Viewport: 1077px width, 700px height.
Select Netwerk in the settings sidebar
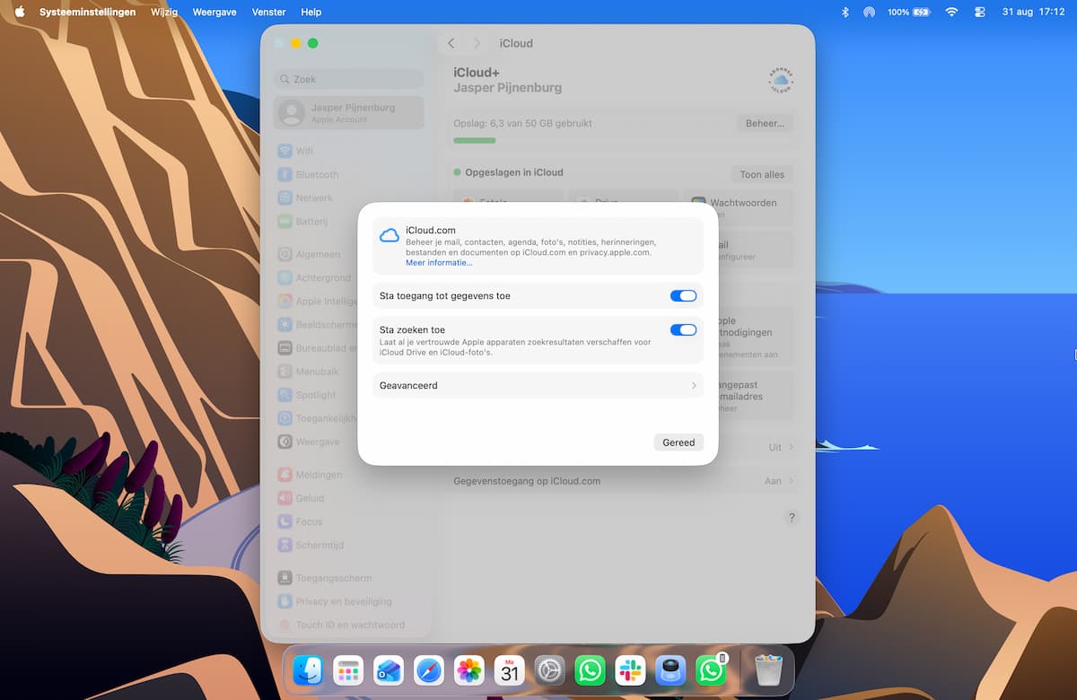click(348, 197)
